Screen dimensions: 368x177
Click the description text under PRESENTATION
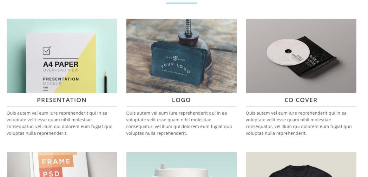pyautogui.click(x=60, y=123)
